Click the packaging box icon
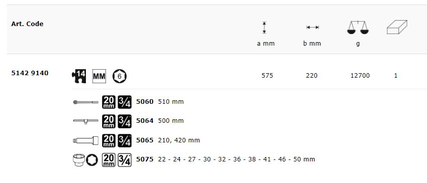 tap(397, 27)
